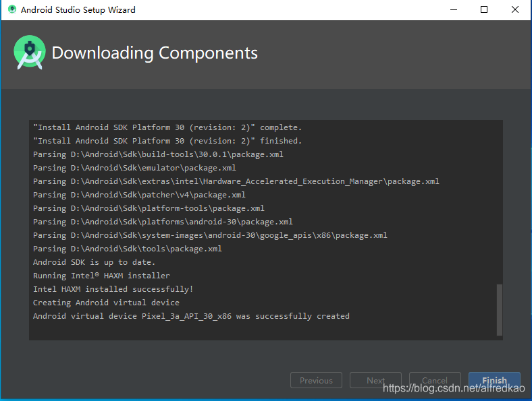Viewport: 532px width, 401px height.
Task: Minimize the Setup Wizard window
Action: pos(454,10)
